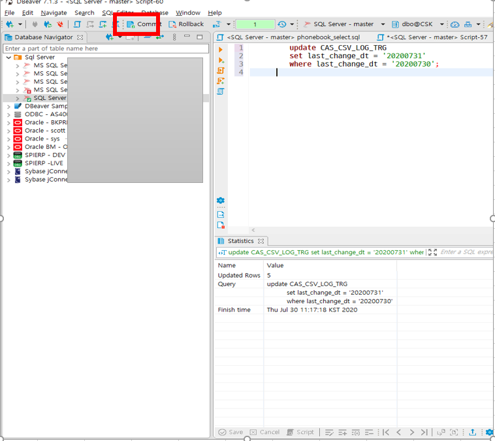Image resolution: width=495 pixels, height=441 pixels.
Task: Click the Save button in results toolbar
Action: (x=231, y=432)
